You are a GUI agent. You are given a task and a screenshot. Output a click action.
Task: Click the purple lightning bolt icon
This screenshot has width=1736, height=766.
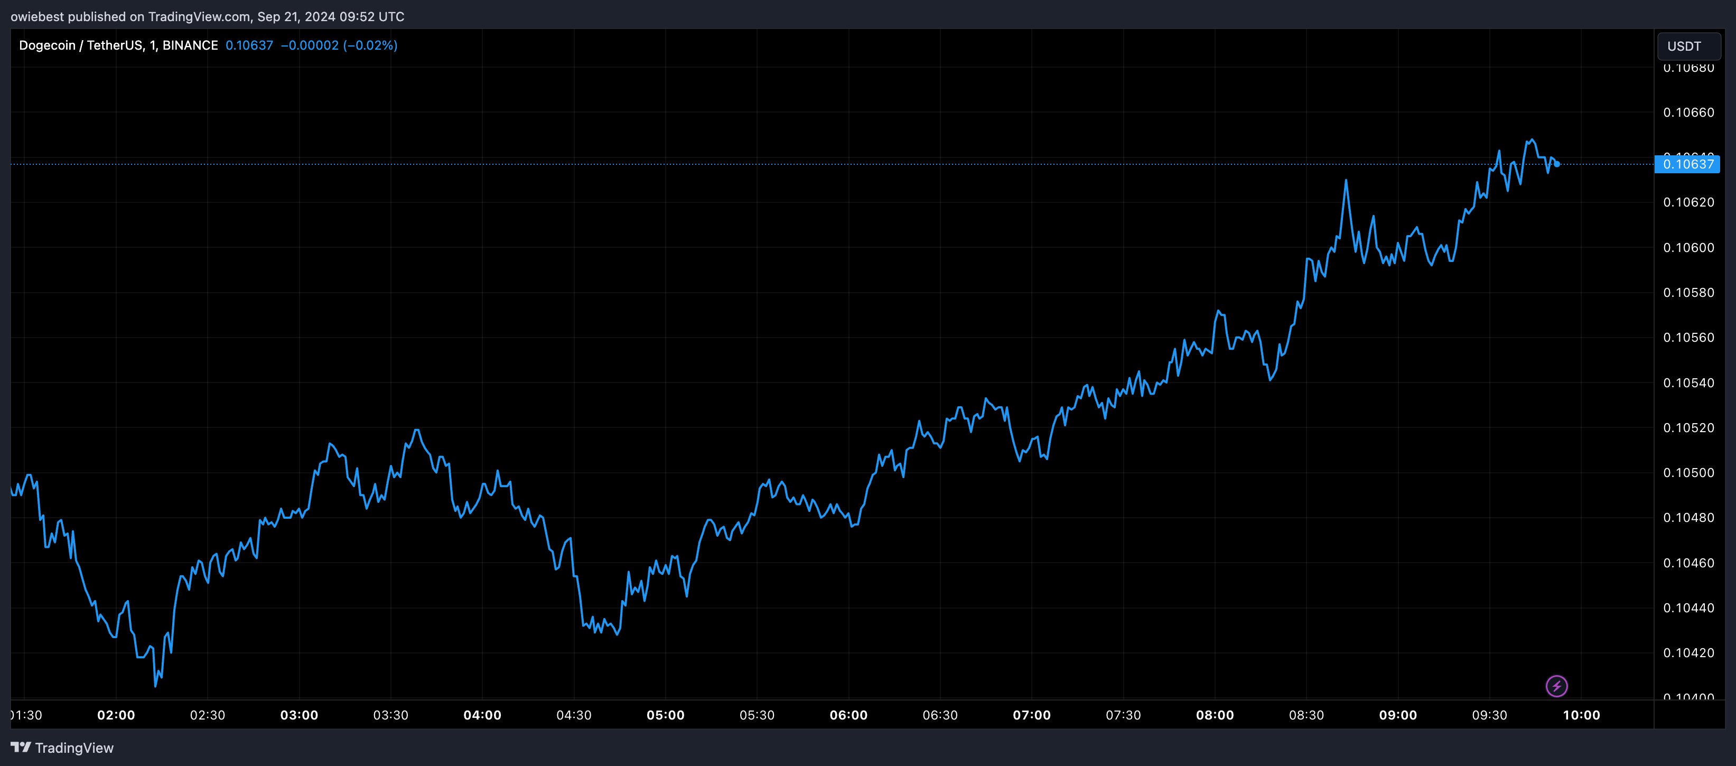pos(1556,686)
